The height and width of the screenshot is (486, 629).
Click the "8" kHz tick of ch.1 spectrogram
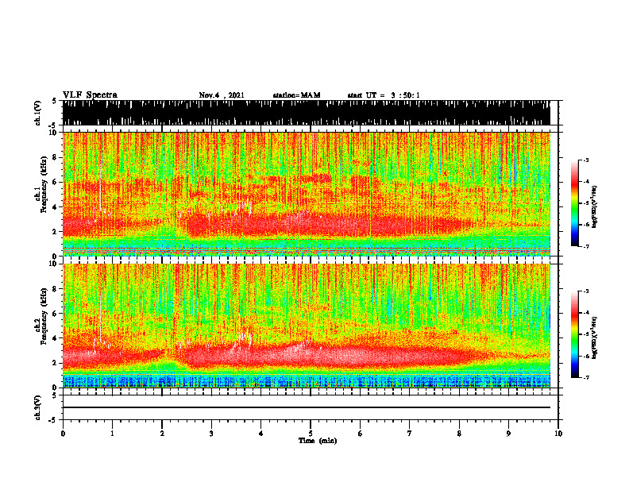[x=56, y=157]
